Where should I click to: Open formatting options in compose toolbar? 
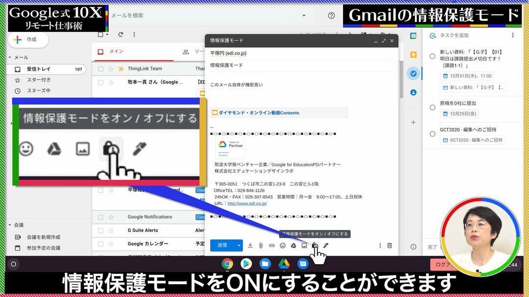[x=250, y=246]
